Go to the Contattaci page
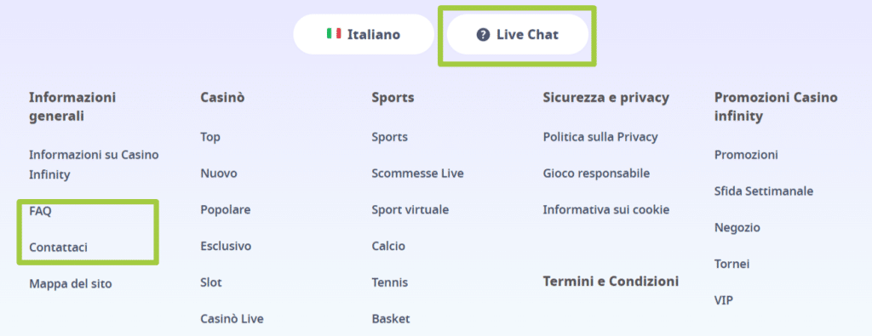This screenshot has width=872, height=336. (x=59, y=248)
